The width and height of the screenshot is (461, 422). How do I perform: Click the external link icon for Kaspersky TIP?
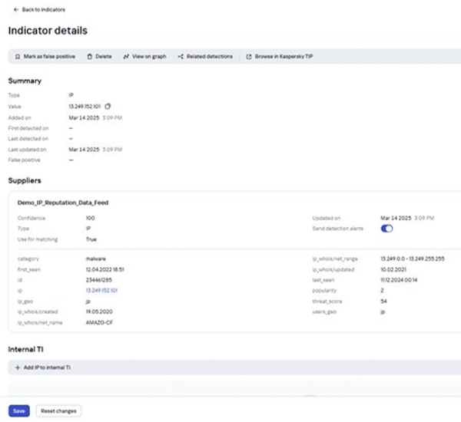click(x=249, y=56)
